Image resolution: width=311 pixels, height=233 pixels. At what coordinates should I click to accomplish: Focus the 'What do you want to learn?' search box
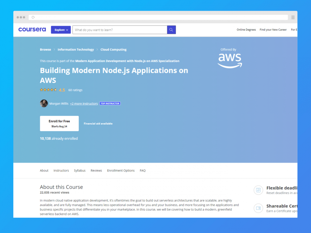[120, 30]
